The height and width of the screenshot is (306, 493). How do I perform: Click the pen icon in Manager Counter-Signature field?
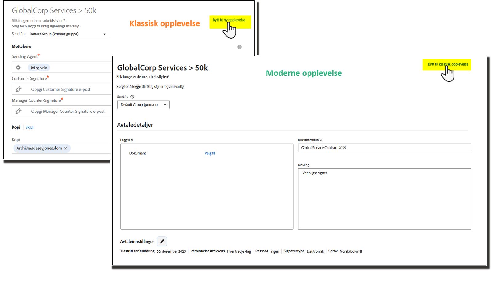[x=18, y=111]
